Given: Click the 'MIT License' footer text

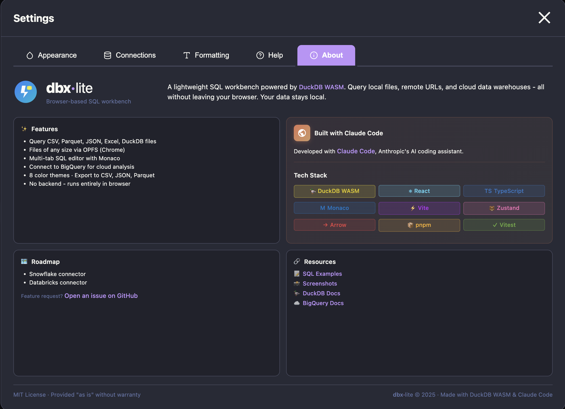Looking at the screenshot, I should (x=30, y=395).
